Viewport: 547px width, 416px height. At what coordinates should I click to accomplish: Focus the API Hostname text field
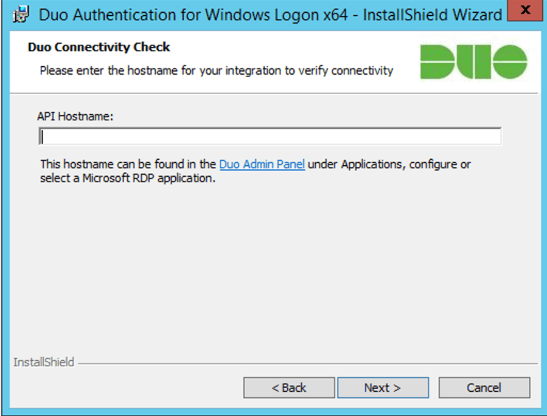point(270,137)
